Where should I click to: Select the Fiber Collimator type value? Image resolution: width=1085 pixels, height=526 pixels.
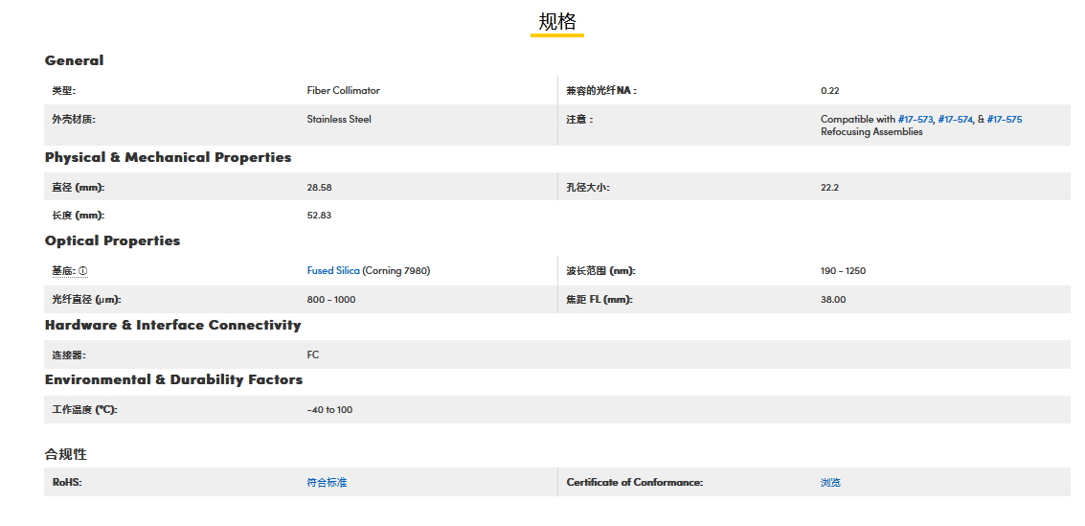pyautogui.click(x=343, y=90)
